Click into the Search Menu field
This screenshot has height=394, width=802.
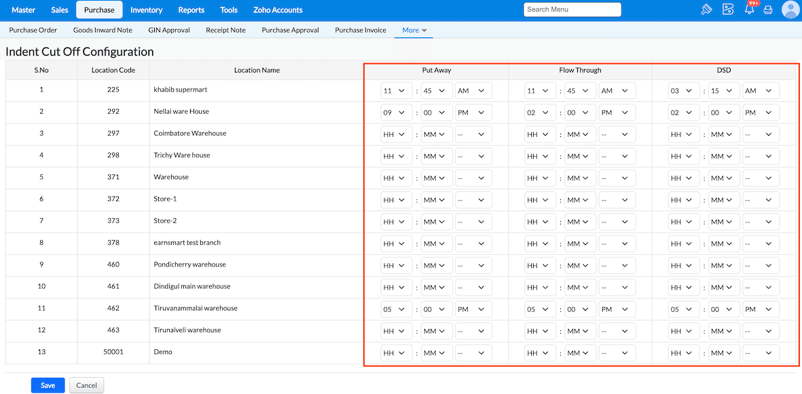pos(572,9)
